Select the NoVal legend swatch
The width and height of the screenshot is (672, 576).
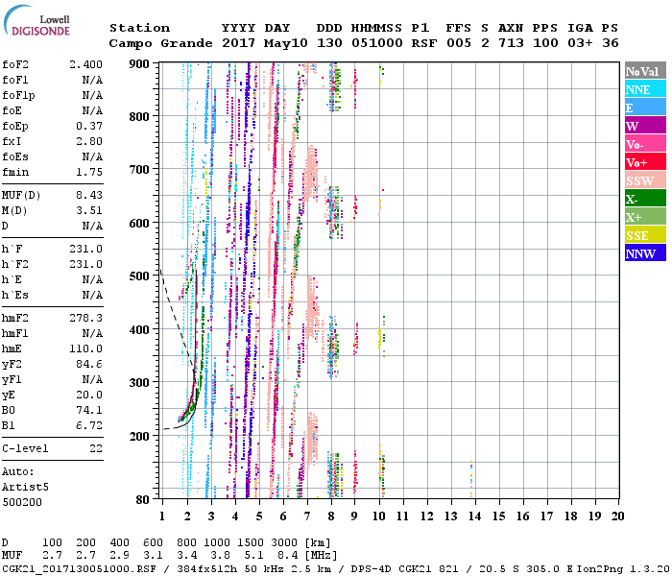[644, 71]
